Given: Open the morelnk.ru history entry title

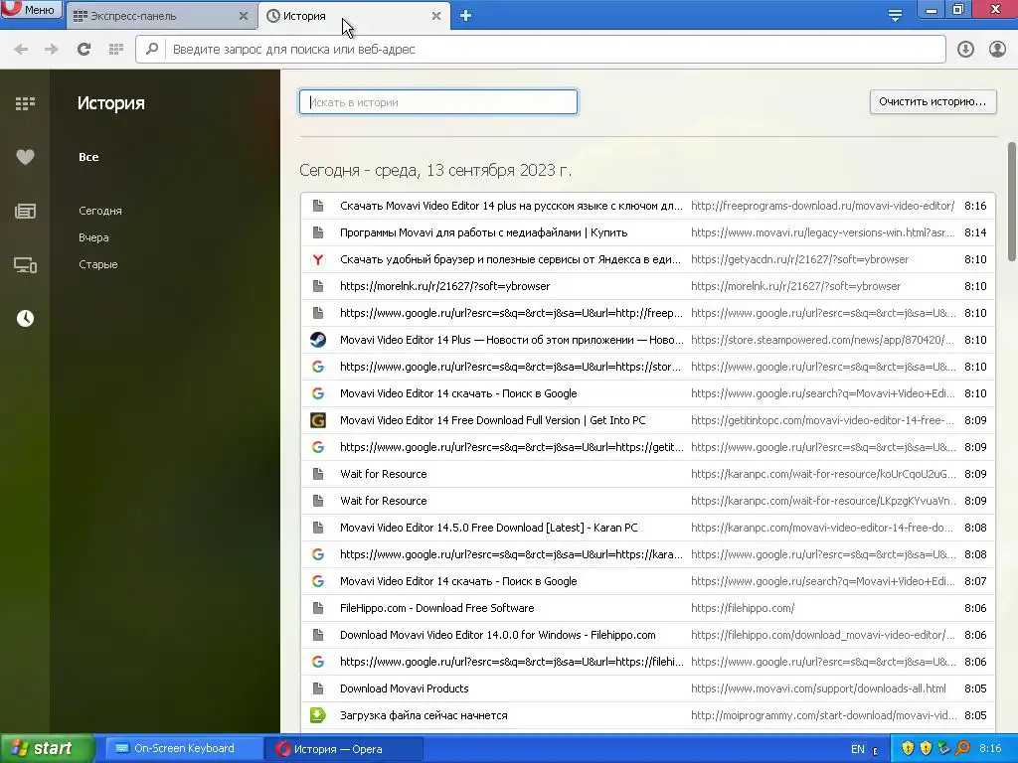Looking at the screenshot, I should [444, 286].
